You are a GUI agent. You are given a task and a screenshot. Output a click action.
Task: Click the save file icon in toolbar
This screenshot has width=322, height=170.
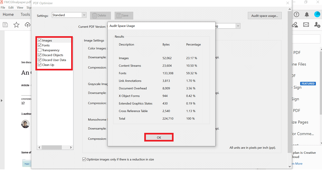pyautogui.click(x=5, y=25)
